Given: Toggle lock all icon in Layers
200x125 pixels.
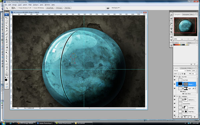Looking at the screenshot, I should pyautogui.click(x=185, y=74).
